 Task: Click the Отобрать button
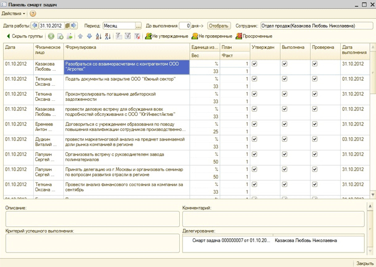(219, 26)
